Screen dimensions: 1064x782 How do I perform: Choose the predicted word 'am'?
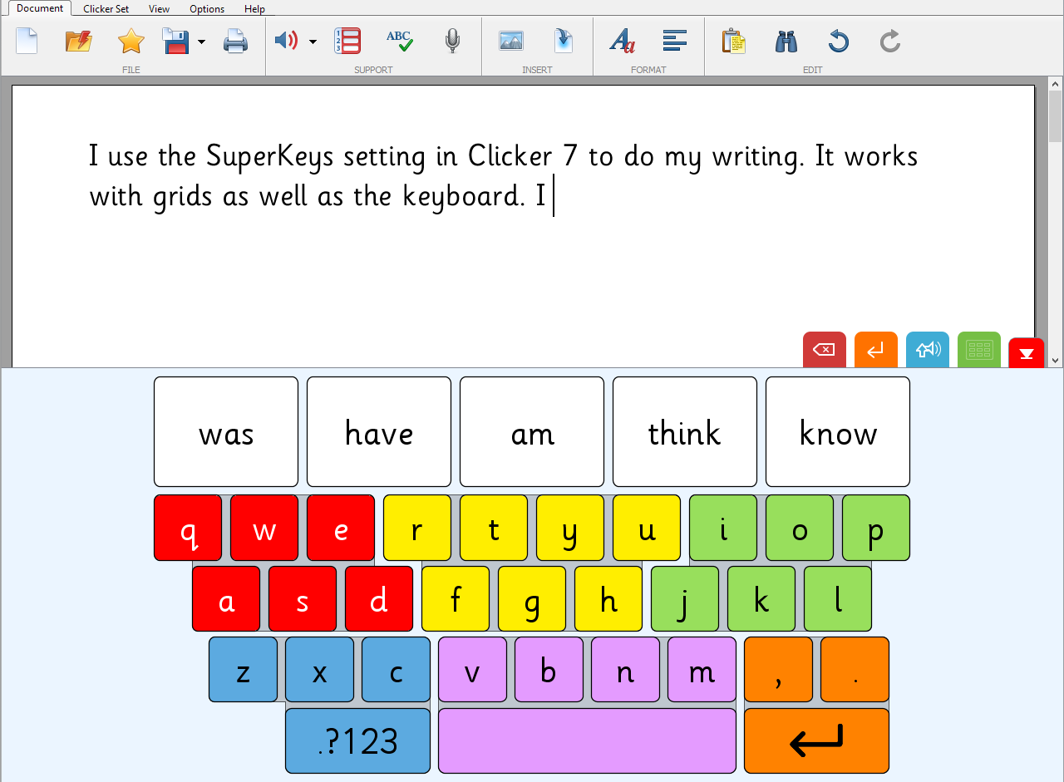click(532, 432)
